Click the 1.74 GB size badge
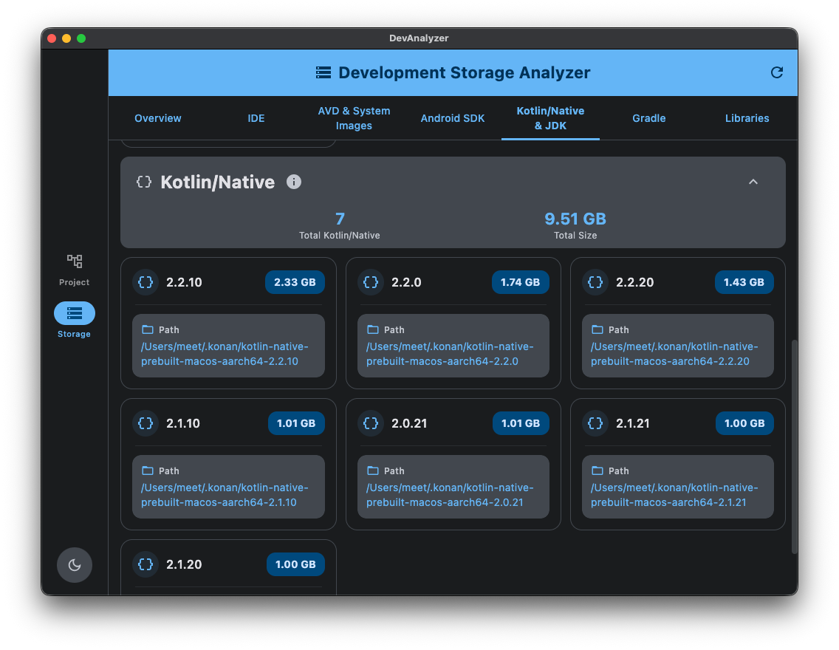This screenshot has width=839, height=650. pos(520,282)
